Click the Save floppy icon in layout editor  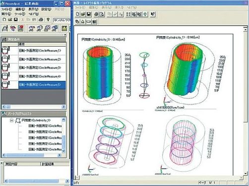coord(89,14)
